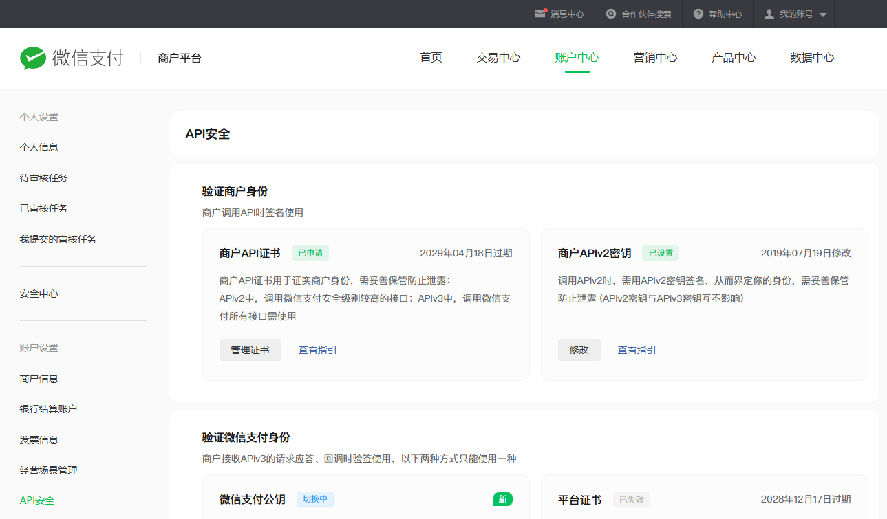Viewport: 887px width, 519px height.
Task: Open 银行结算账户 in the sidebar
Action: [x=49, y=409]
